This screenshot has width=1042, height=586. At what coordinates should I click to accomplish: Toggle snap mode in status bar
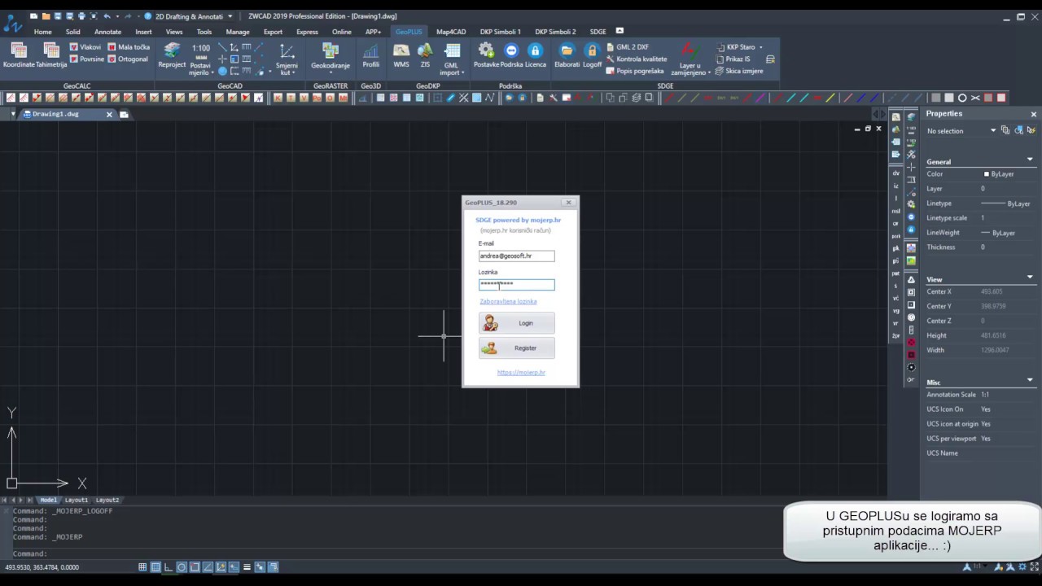pos(142,566)
